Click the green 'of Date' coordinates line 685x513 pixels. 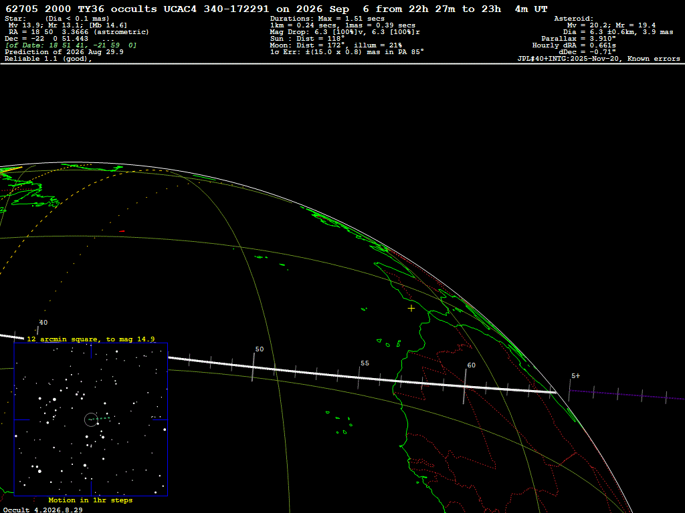tap(71, 45)
